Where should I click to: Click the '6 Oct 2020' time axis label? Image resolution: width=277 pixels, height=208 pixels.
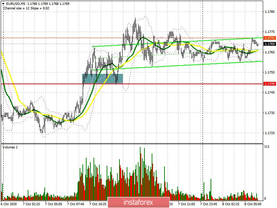point(9,204)
